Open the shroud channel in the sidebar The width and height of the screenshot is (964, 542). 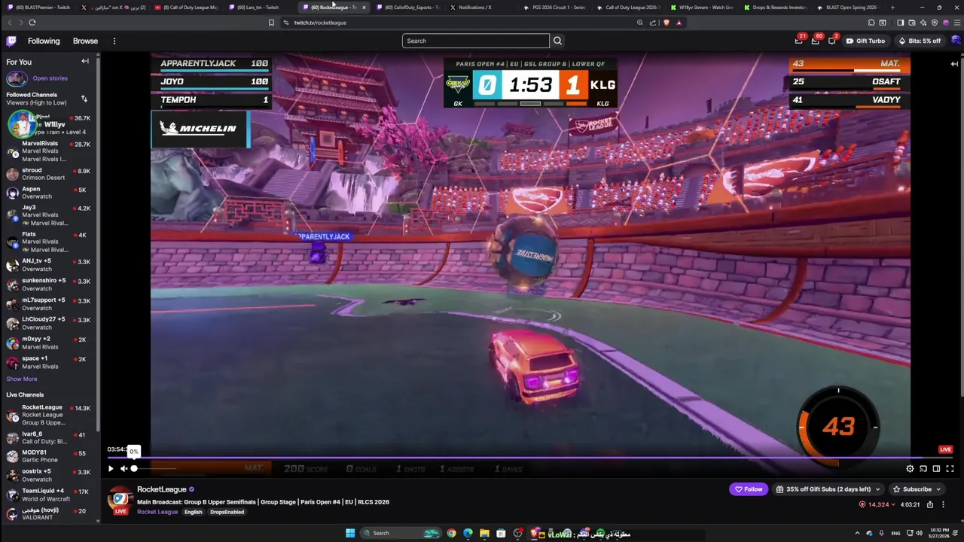pyautogui.click(x=48, y=174)
